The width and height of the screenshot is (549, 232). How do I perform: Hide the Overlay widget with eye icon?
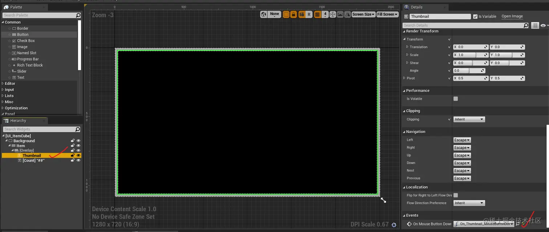[78, 150]
